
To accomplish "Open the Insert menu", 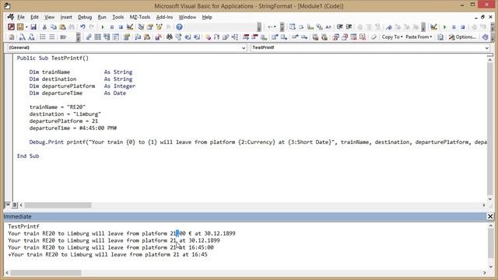I will [66, 17].
